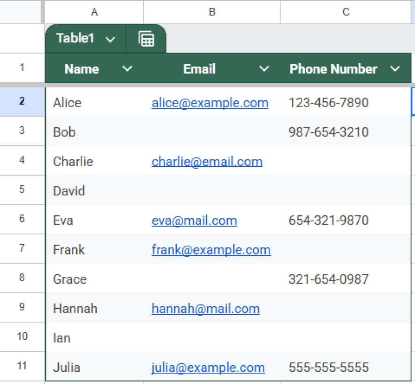Select the Name header cell in Table1

point(81,68)
